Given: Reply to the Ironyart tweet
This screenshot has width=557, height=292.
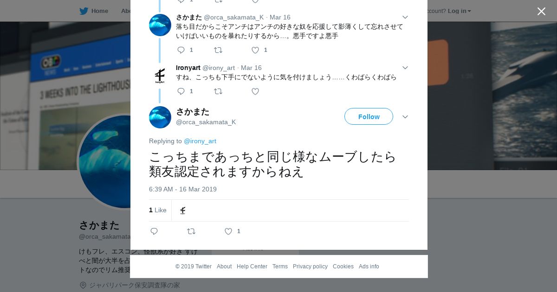Looking at the screenshot, I should (x=181, y=91).
